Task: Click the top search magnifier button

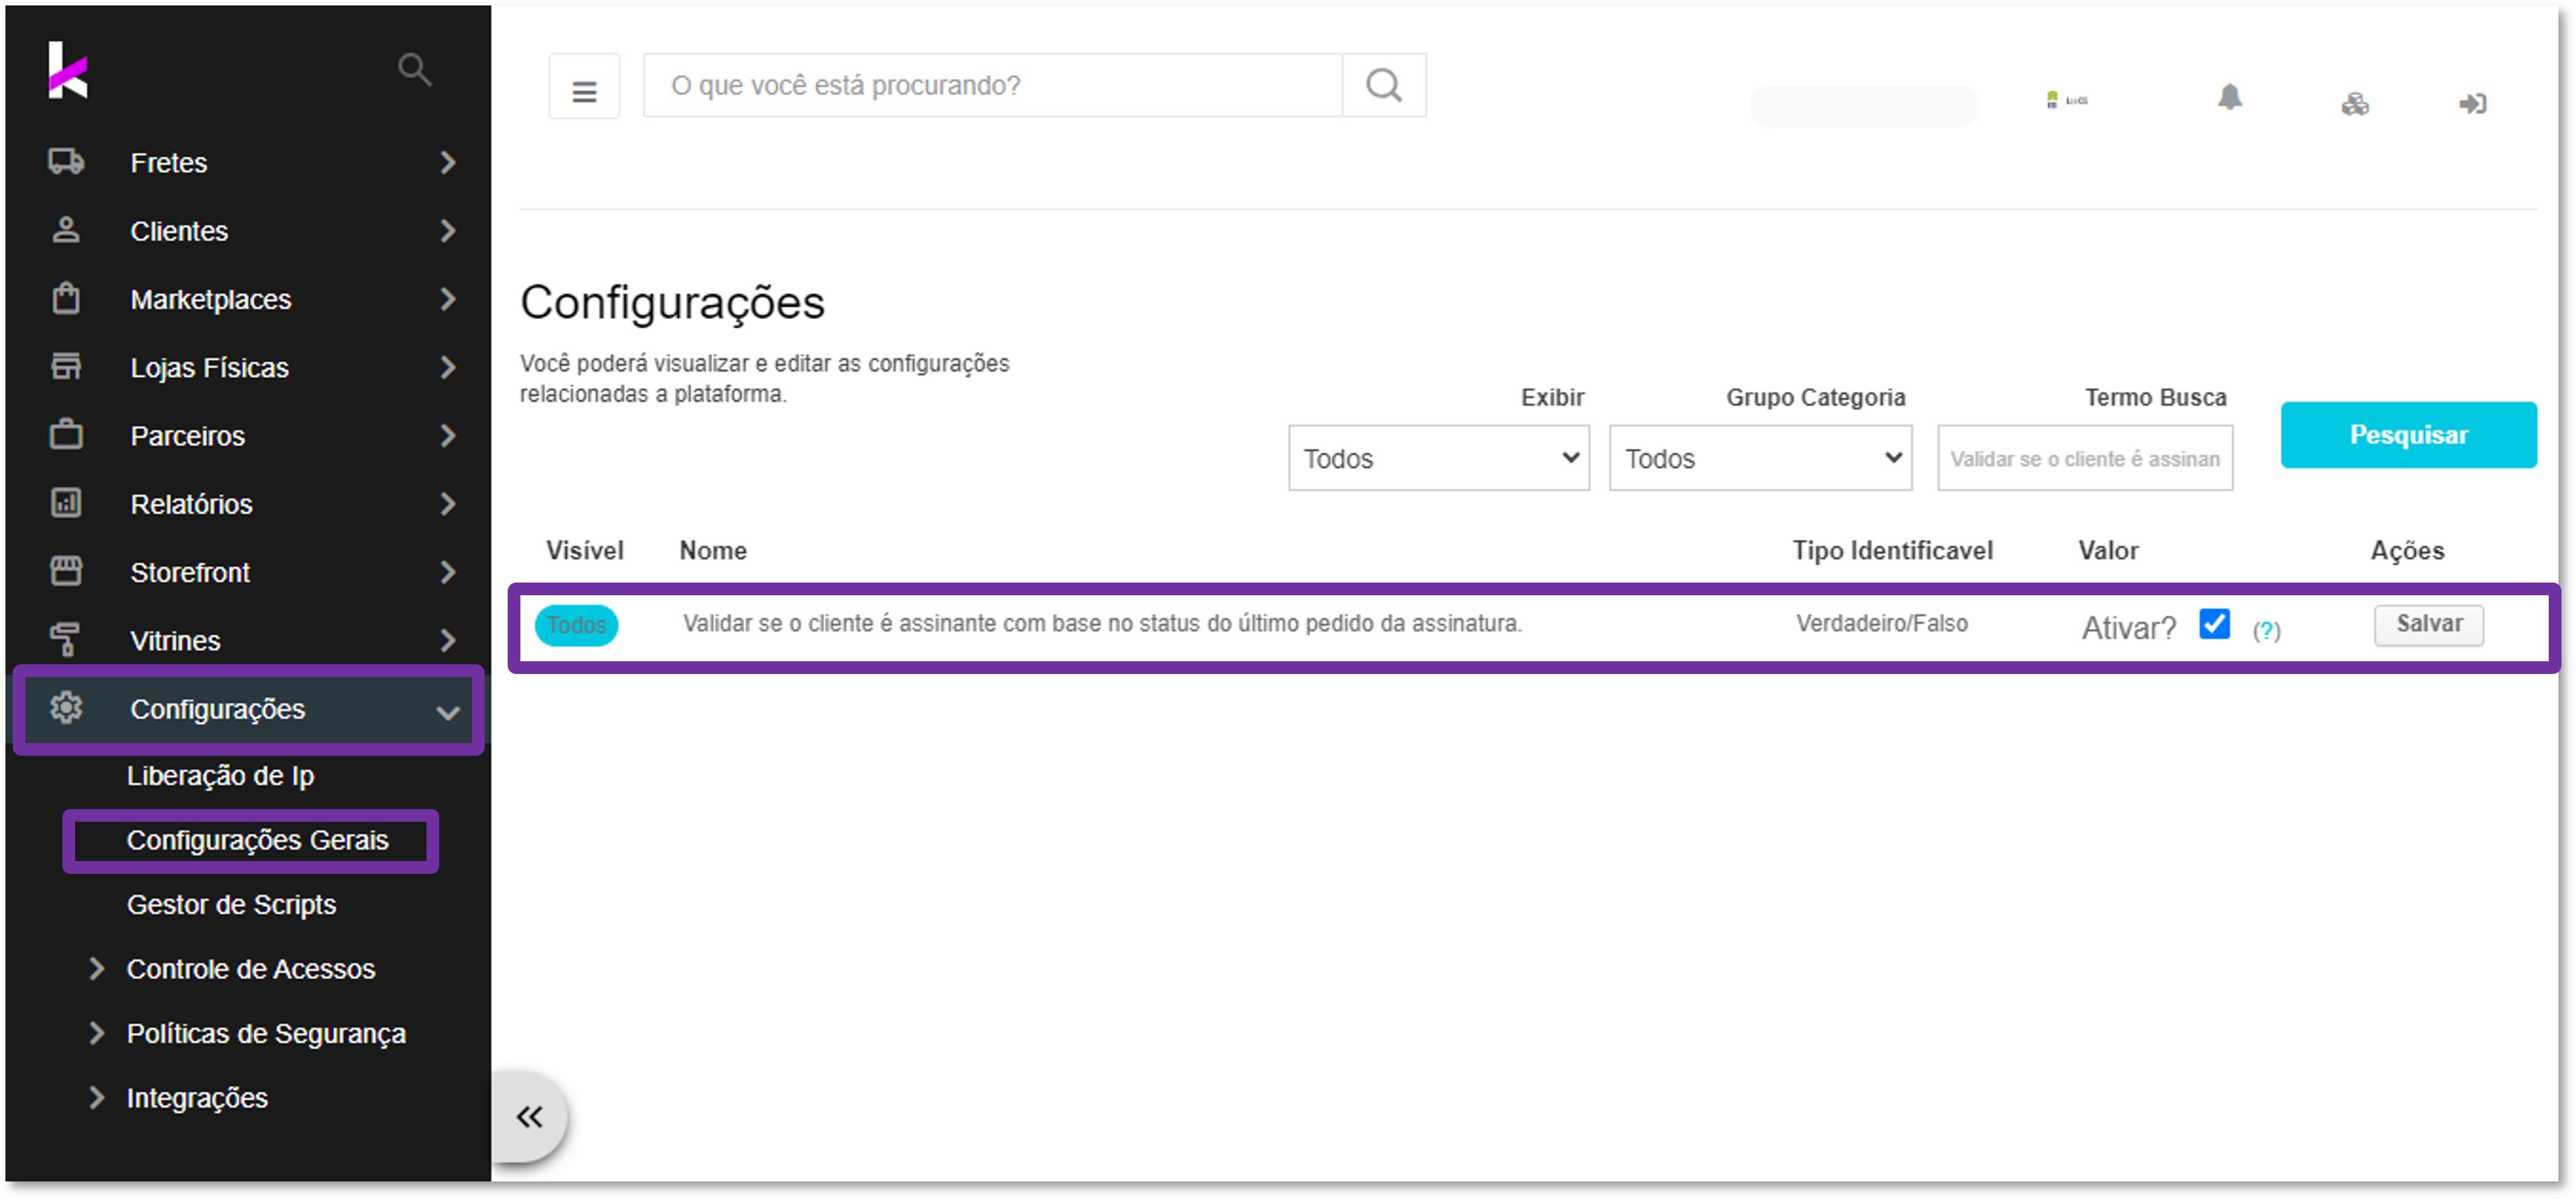Action: [x=1384, y=86]
